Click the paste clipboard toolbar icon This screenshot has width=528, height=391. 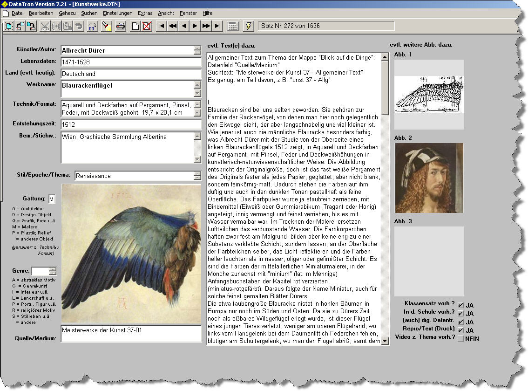click(68, 26)
